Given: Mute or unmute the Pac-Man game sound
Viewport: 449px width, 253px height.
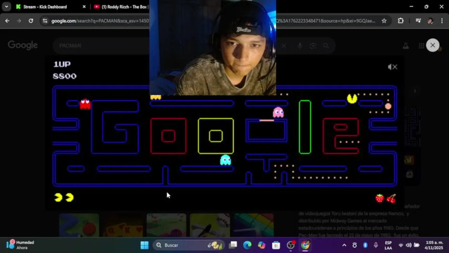Looking at the screenshot, I should 392,67.
